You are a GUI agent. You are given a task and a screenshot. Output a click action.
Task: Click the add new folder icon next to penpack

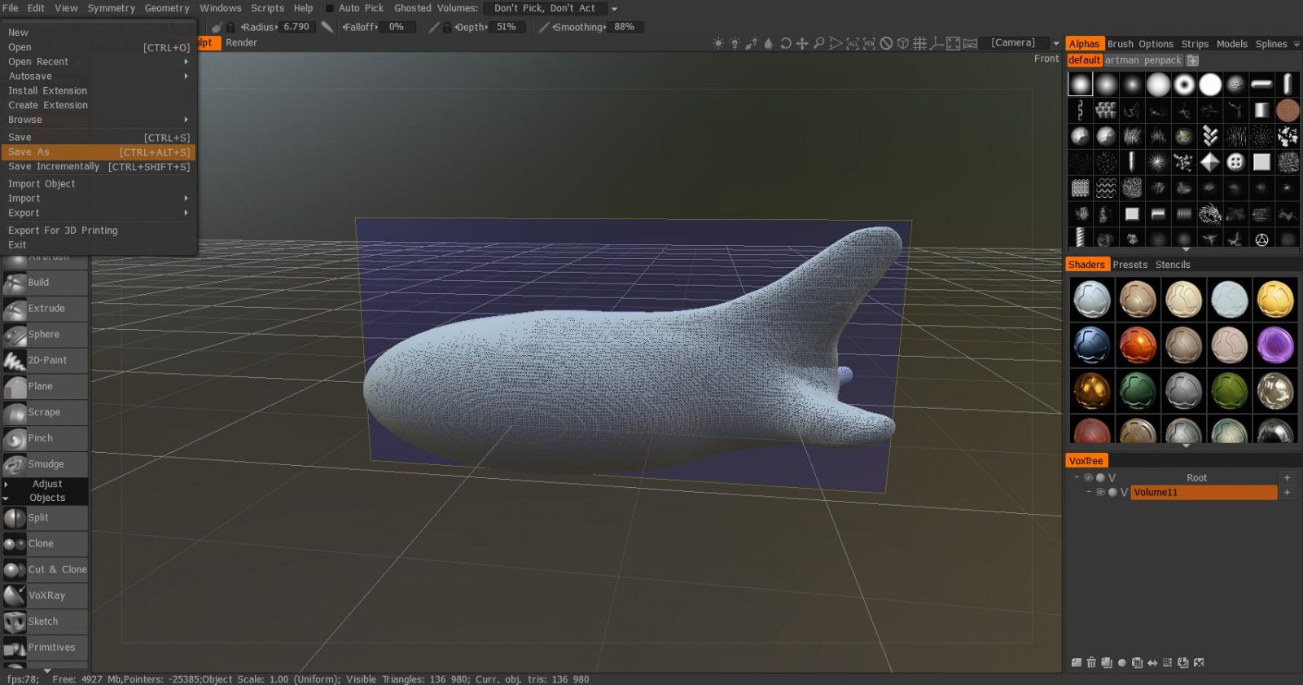point(1193,60)
